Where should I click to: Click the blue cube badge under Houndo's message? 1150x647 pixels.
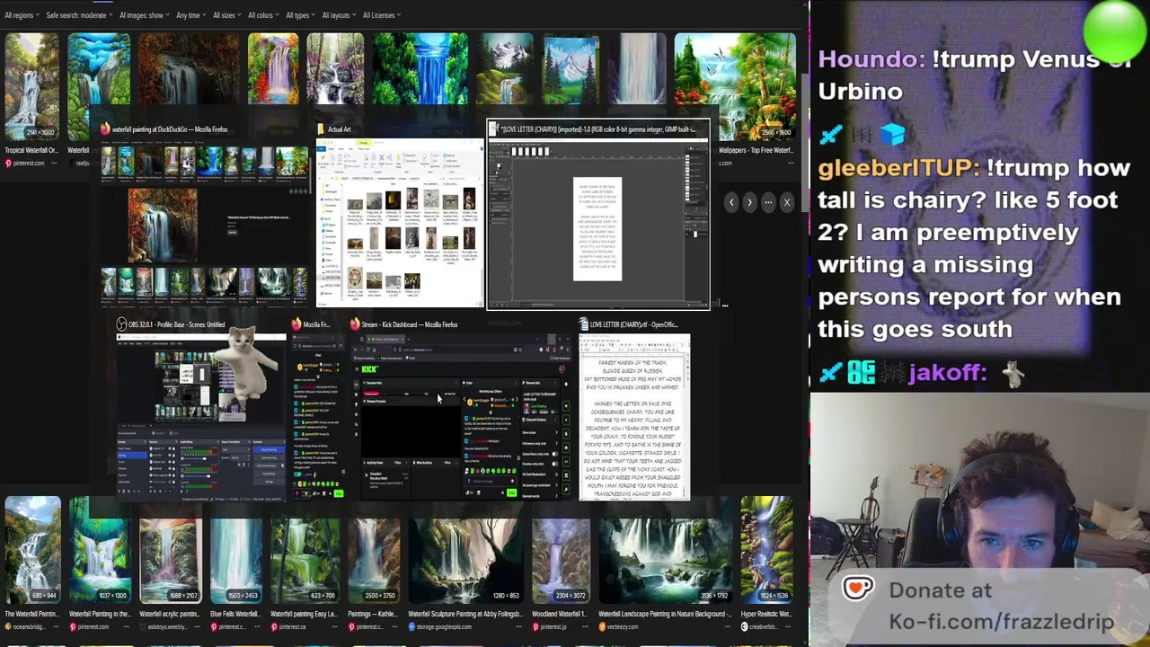coord(891,134)
